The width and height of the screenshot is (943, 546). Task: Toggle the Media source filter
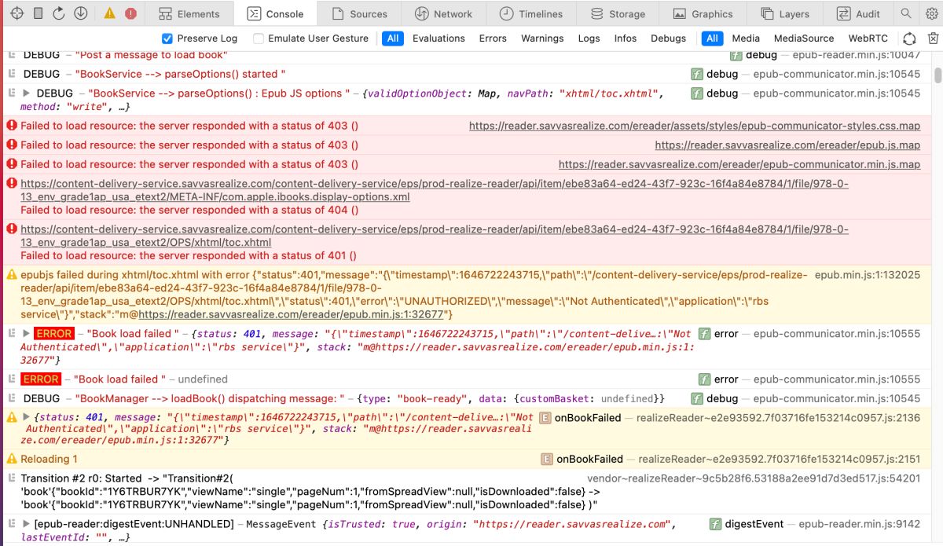pyautogui.click(x=746, y=38)
